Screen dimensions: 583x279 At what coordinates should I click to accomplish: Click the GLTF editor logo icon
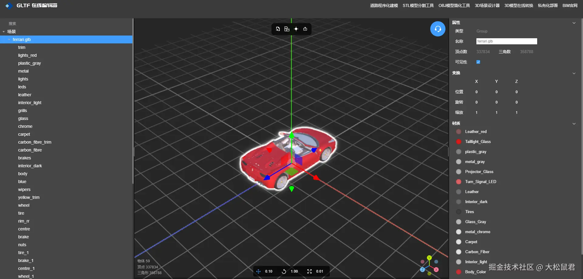tap(9, 5)
